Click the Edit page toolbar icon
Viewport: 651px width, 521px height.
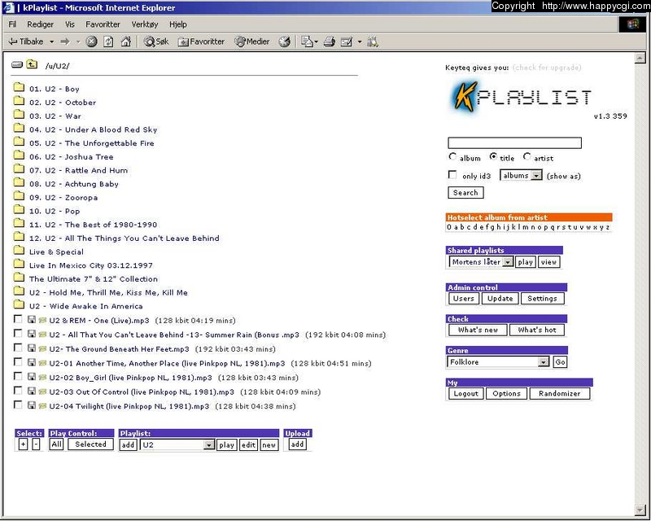click(x=347, y=42)
